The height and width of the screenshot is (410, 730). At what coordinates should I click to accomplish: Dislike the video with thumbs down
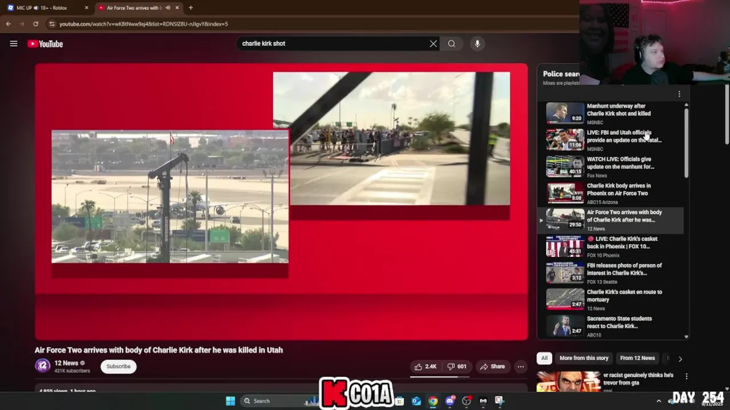coord(456,367)
